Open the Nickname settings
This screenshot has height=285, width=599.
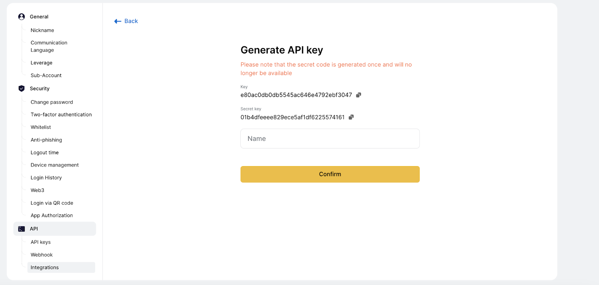(42, 30)
